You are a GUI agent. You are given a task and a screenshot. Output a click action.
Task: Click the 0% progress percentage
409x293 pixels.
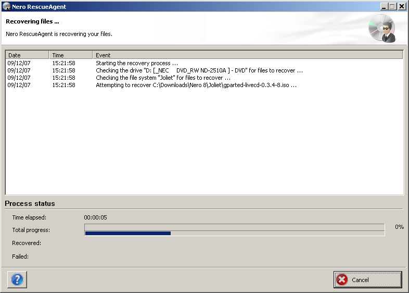pos(399,227)
